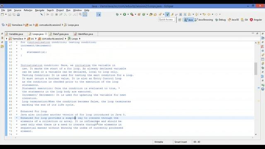The width and height of the screenshot is (265, 149).
Task: Click the Disconnect debug icon
Action: [61, 14]
